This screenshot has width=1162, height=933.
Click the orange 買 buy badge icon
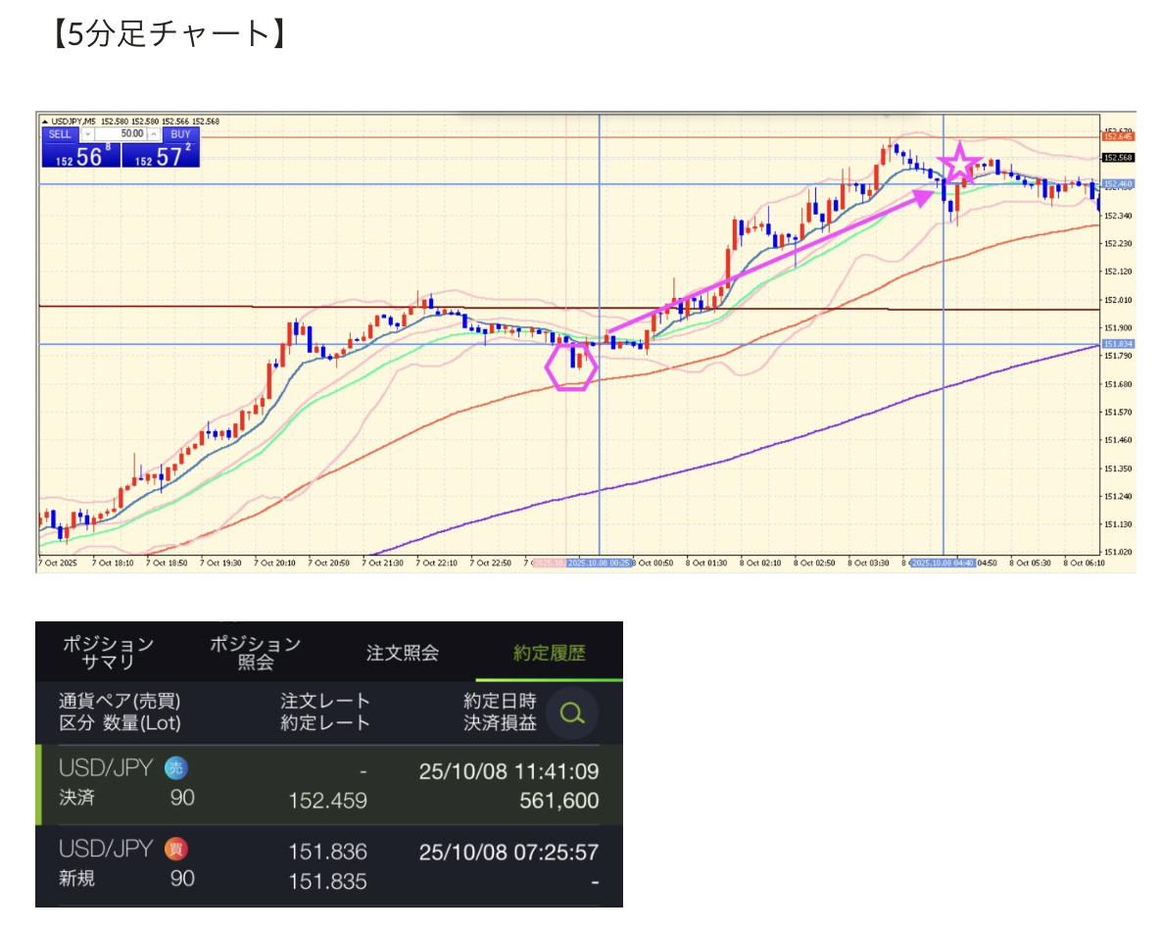[175, 849]
